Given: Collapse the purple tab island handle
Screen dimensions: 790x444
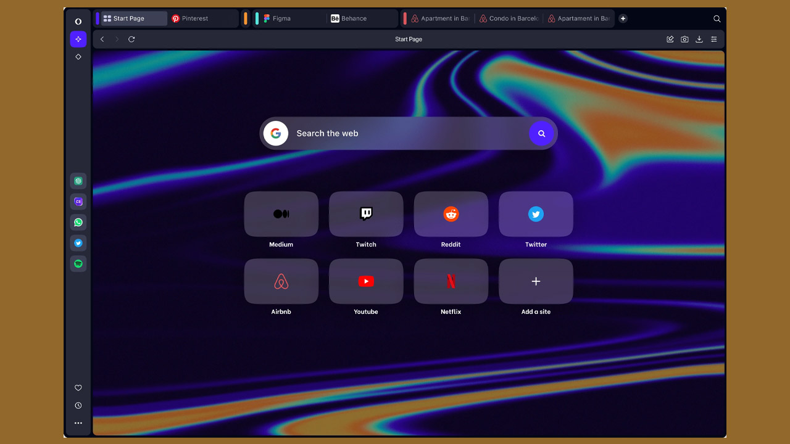Looking at the screenshot, I should [x=98, y=18].
